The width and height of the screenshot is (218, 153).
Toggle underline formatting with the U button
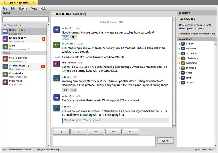pyautogui.click(x=96, y=132)
